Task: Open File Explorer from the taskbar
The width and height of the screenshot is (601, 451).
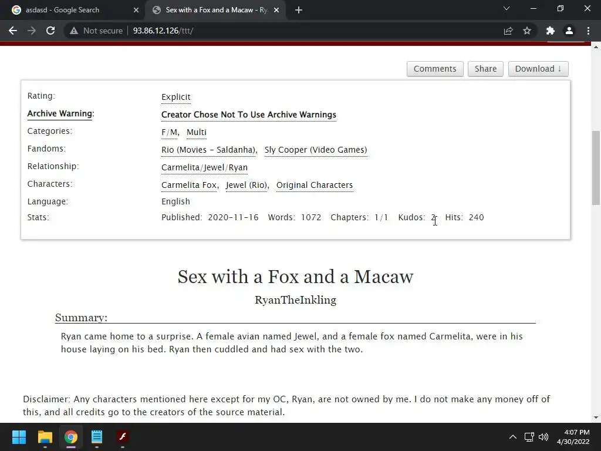Action: [45, 437]
